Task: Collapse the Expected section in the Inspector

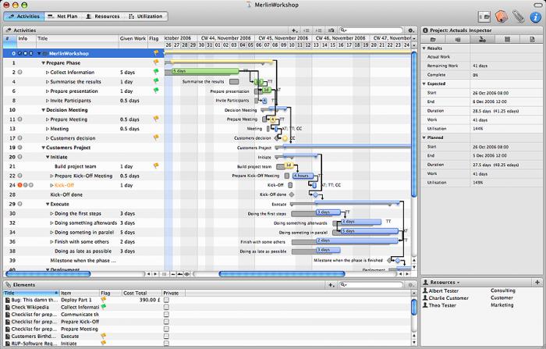Action: [x=424, y=84]
